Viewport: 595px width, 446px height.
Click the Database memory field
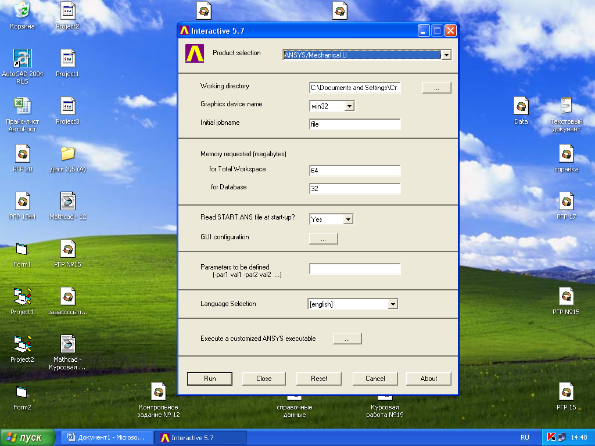(x=355, y=189)
